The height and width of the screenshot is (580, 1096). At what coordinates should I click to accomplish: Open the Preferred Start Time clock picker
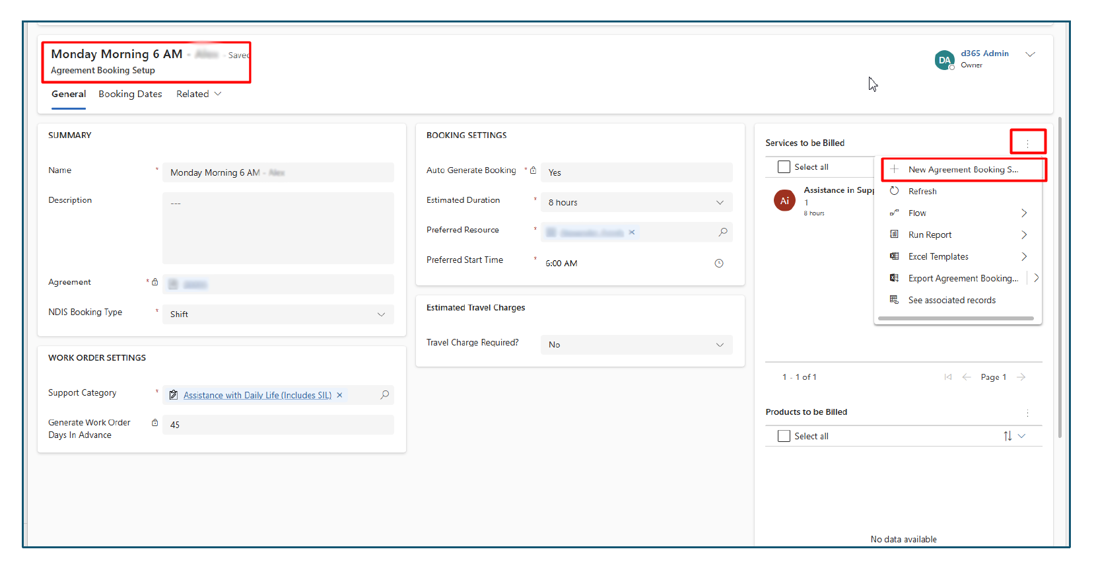[719, 263]
